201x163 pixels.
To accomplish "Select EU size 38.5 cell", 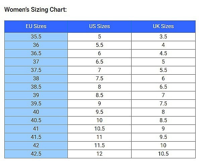I will click(36, 87).
